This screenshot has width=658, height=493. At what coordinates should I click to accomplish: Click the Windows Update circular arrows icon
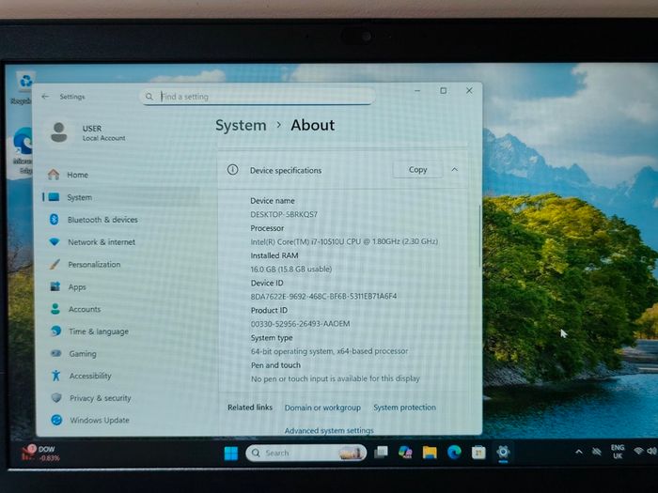click(x=56, y=420)
